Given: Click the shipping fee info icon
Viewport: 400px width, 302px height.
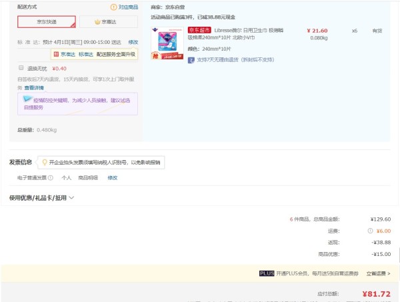Looking at the screenshot, I should (x=370, y=231).
